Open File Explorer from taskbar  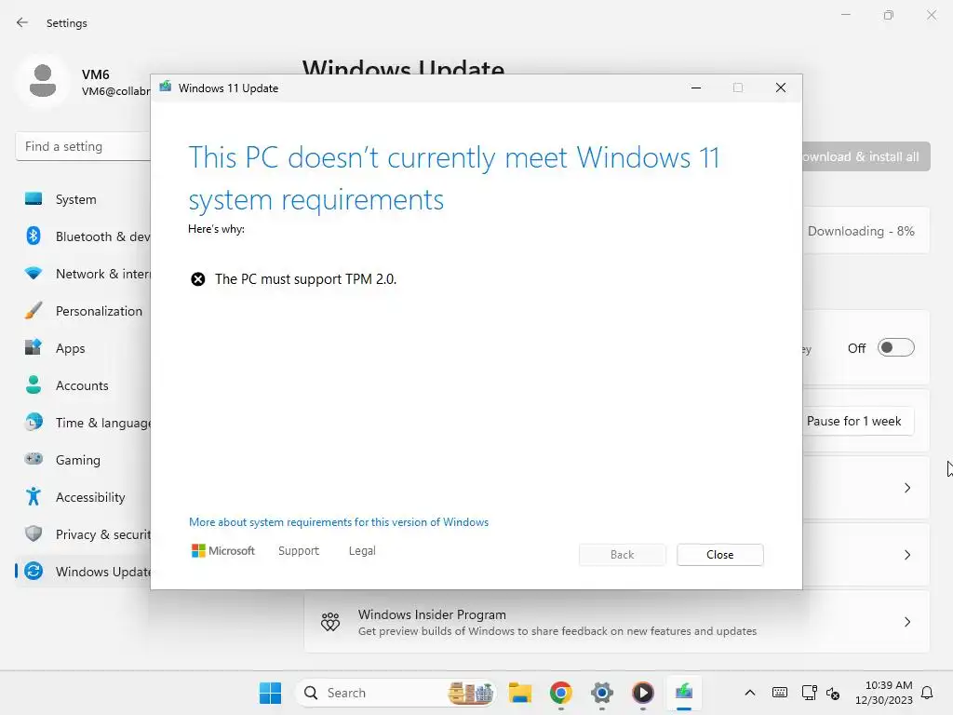pyautogui.click(x=520, y=693)
